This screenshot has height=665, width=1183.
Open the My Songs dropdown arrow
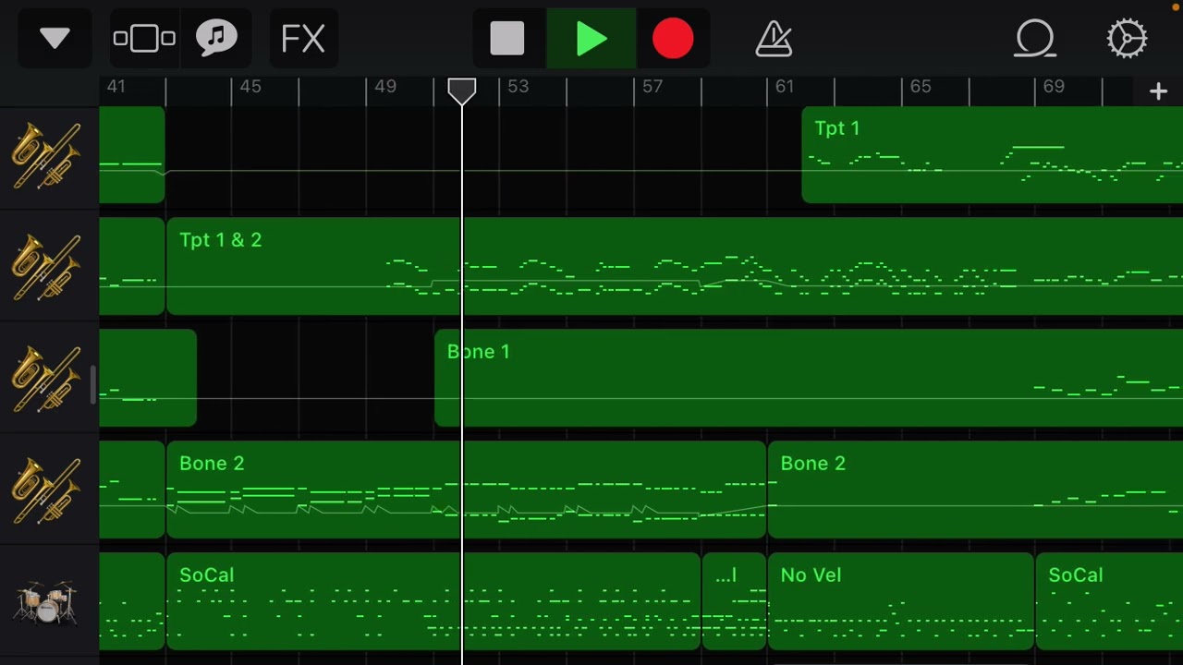click(55, 39)
